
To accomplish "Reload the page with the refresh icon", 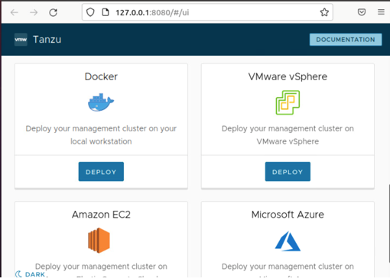I will pos(53,12).
